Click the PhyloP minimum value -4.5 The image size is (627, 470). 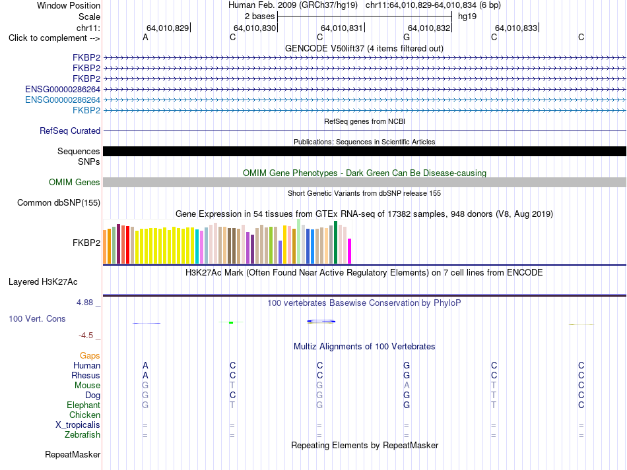tap(86, 336)
